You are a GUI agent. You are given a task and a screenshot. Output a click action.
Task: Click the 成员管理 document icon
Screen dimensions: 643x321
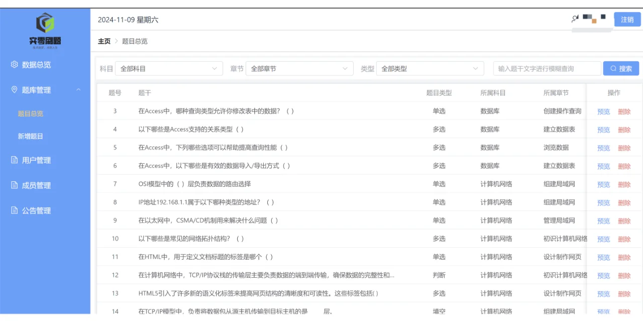15,185
